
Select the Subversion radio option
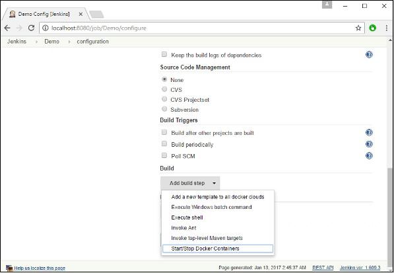[x=164, y=109]
